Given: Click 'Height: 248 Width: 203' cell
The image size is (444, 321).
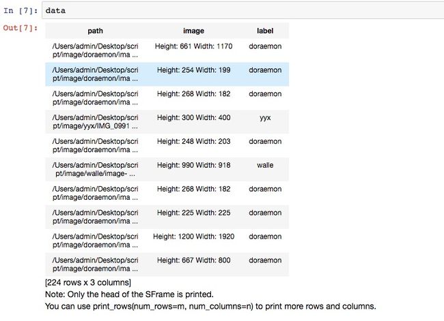Looking at the screenshot, I should coord(194,141).
